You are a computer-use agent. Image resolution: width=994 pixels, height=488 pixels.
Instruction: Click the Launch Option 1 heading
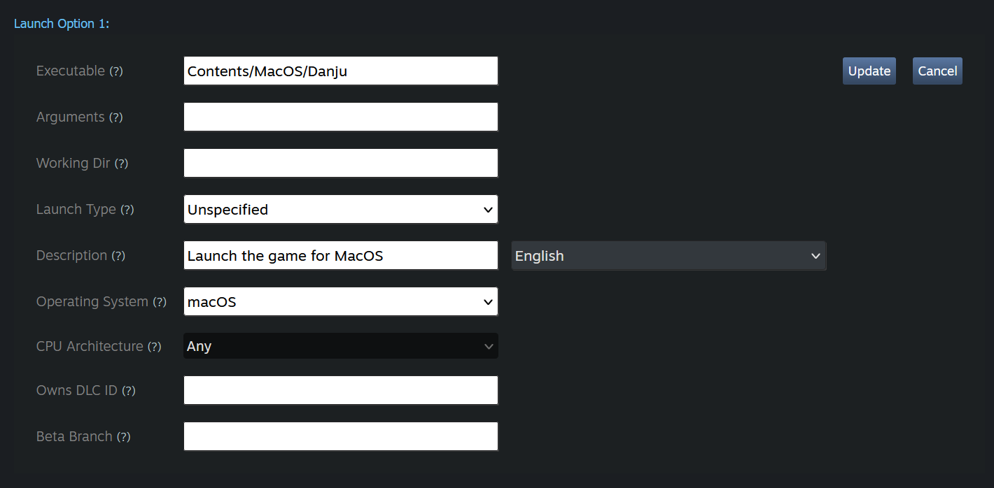click(x=62, y=23)
